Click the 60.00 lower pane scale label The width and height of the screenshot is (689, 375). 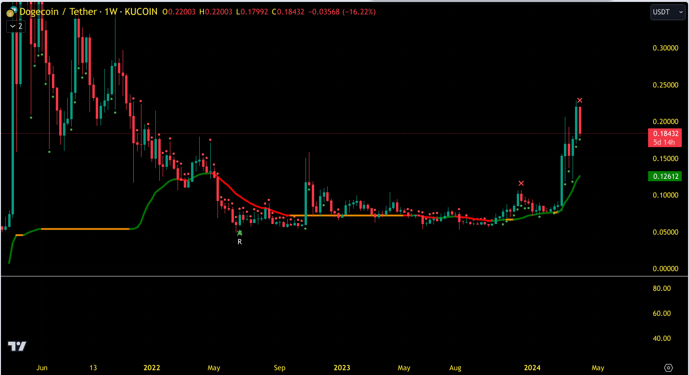tap(662, 313)
